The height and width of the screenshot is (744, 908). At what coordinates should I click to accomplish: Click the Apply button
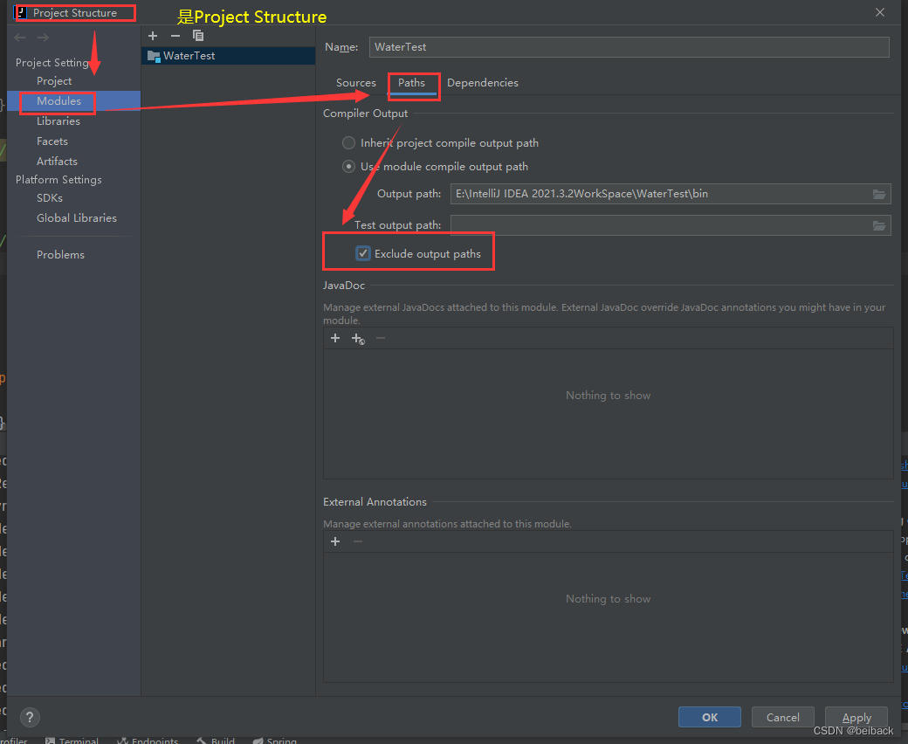click(856, 718)
